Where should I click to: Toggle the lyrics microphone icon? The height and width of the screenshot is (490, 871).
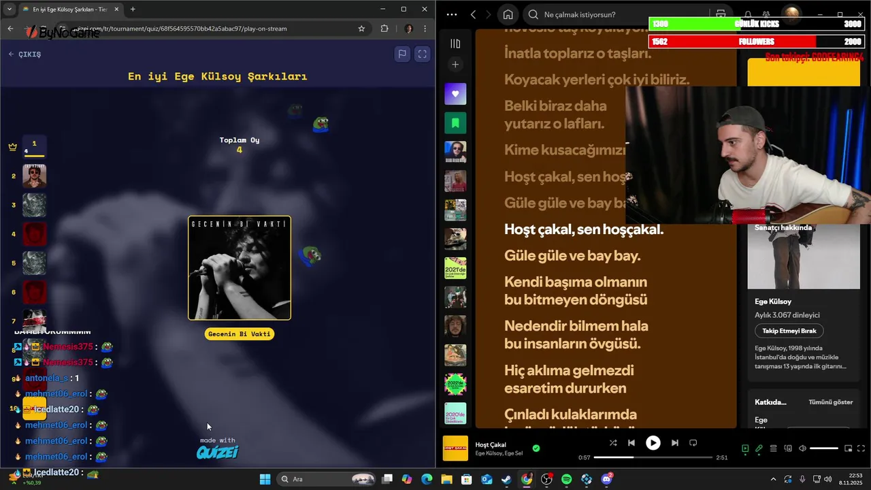[759, 448]
